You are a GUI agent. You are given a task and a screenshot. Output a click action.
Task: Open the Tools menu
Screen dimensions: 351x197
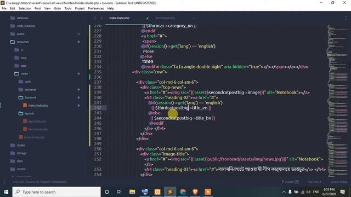[68, 9]
